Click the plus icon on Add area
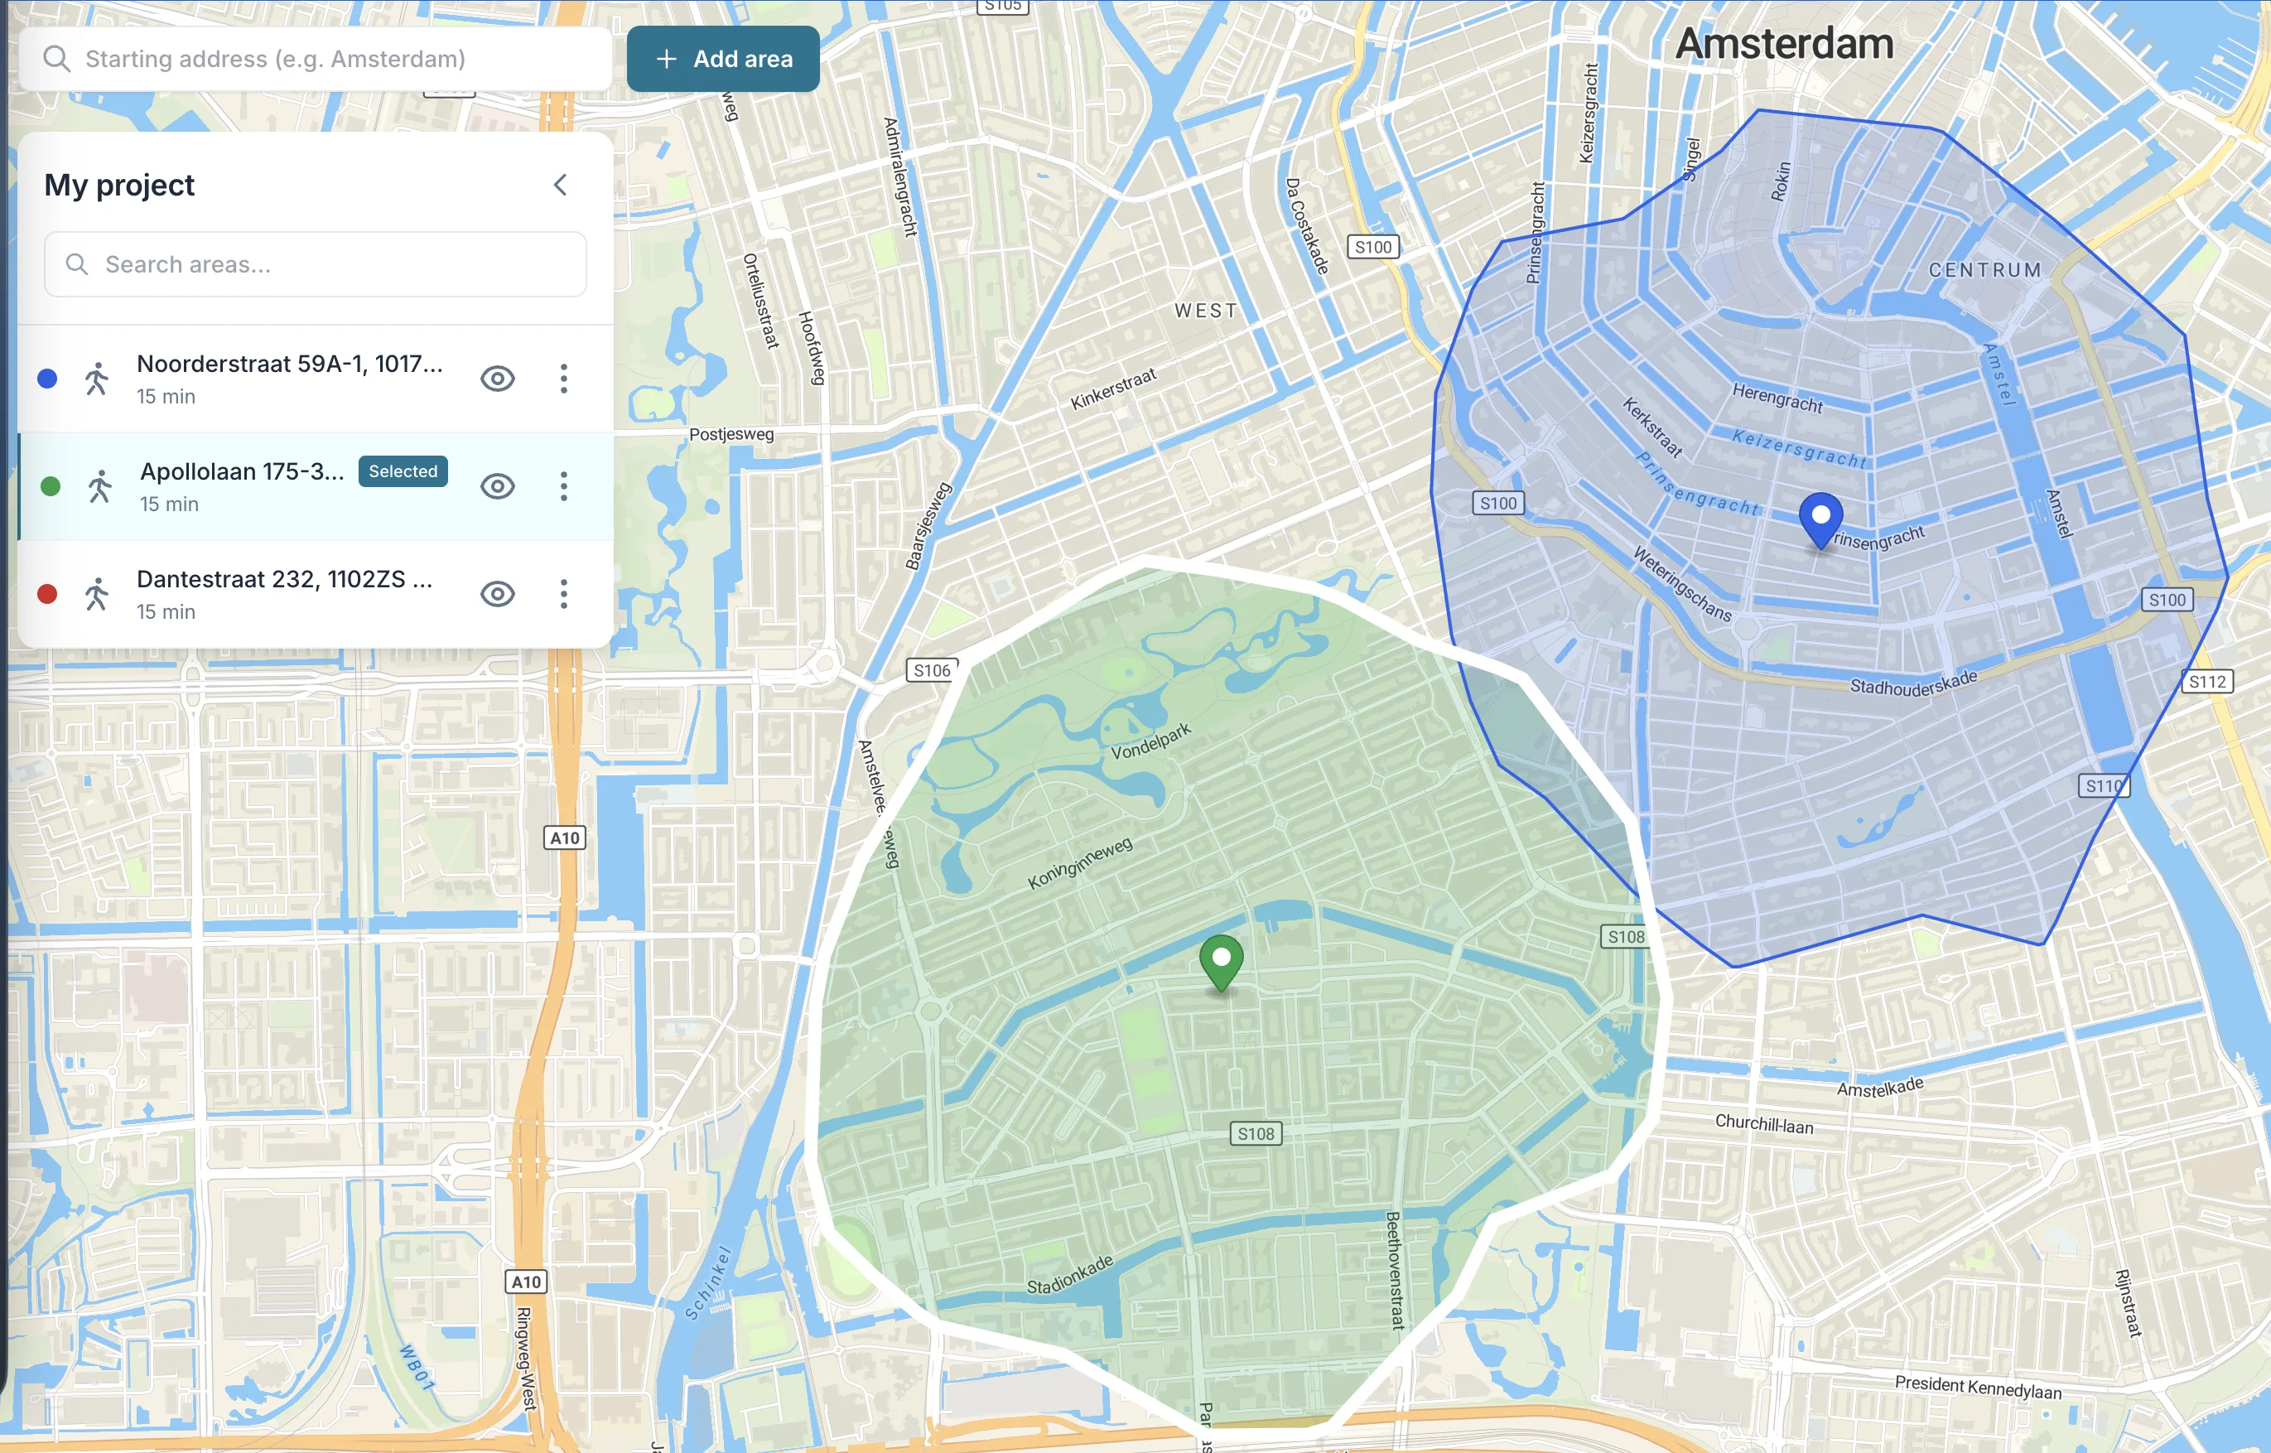The image size is (2271, 1453). (x=666, y=59)
